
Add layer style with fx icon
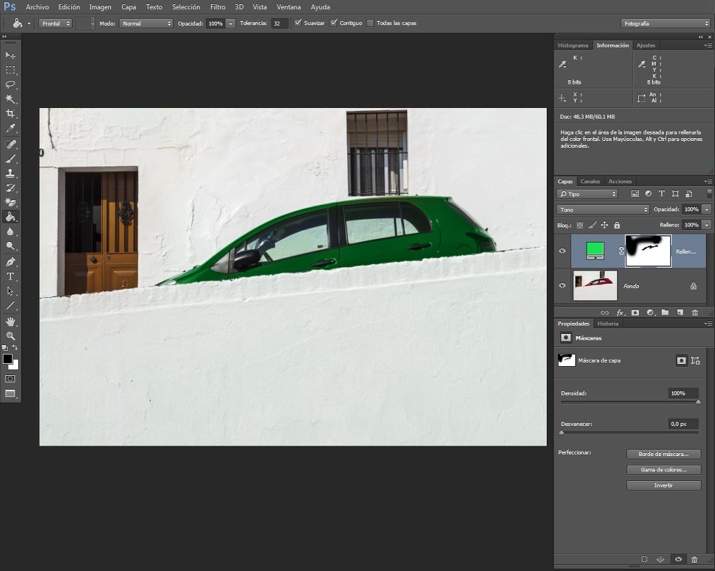point(620,312)
